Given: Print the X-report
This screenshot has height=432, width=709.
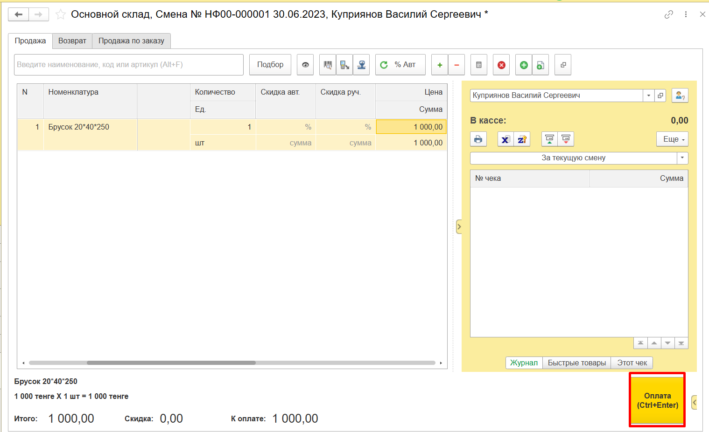Looking at the screenshot, I should coord(505,139).
